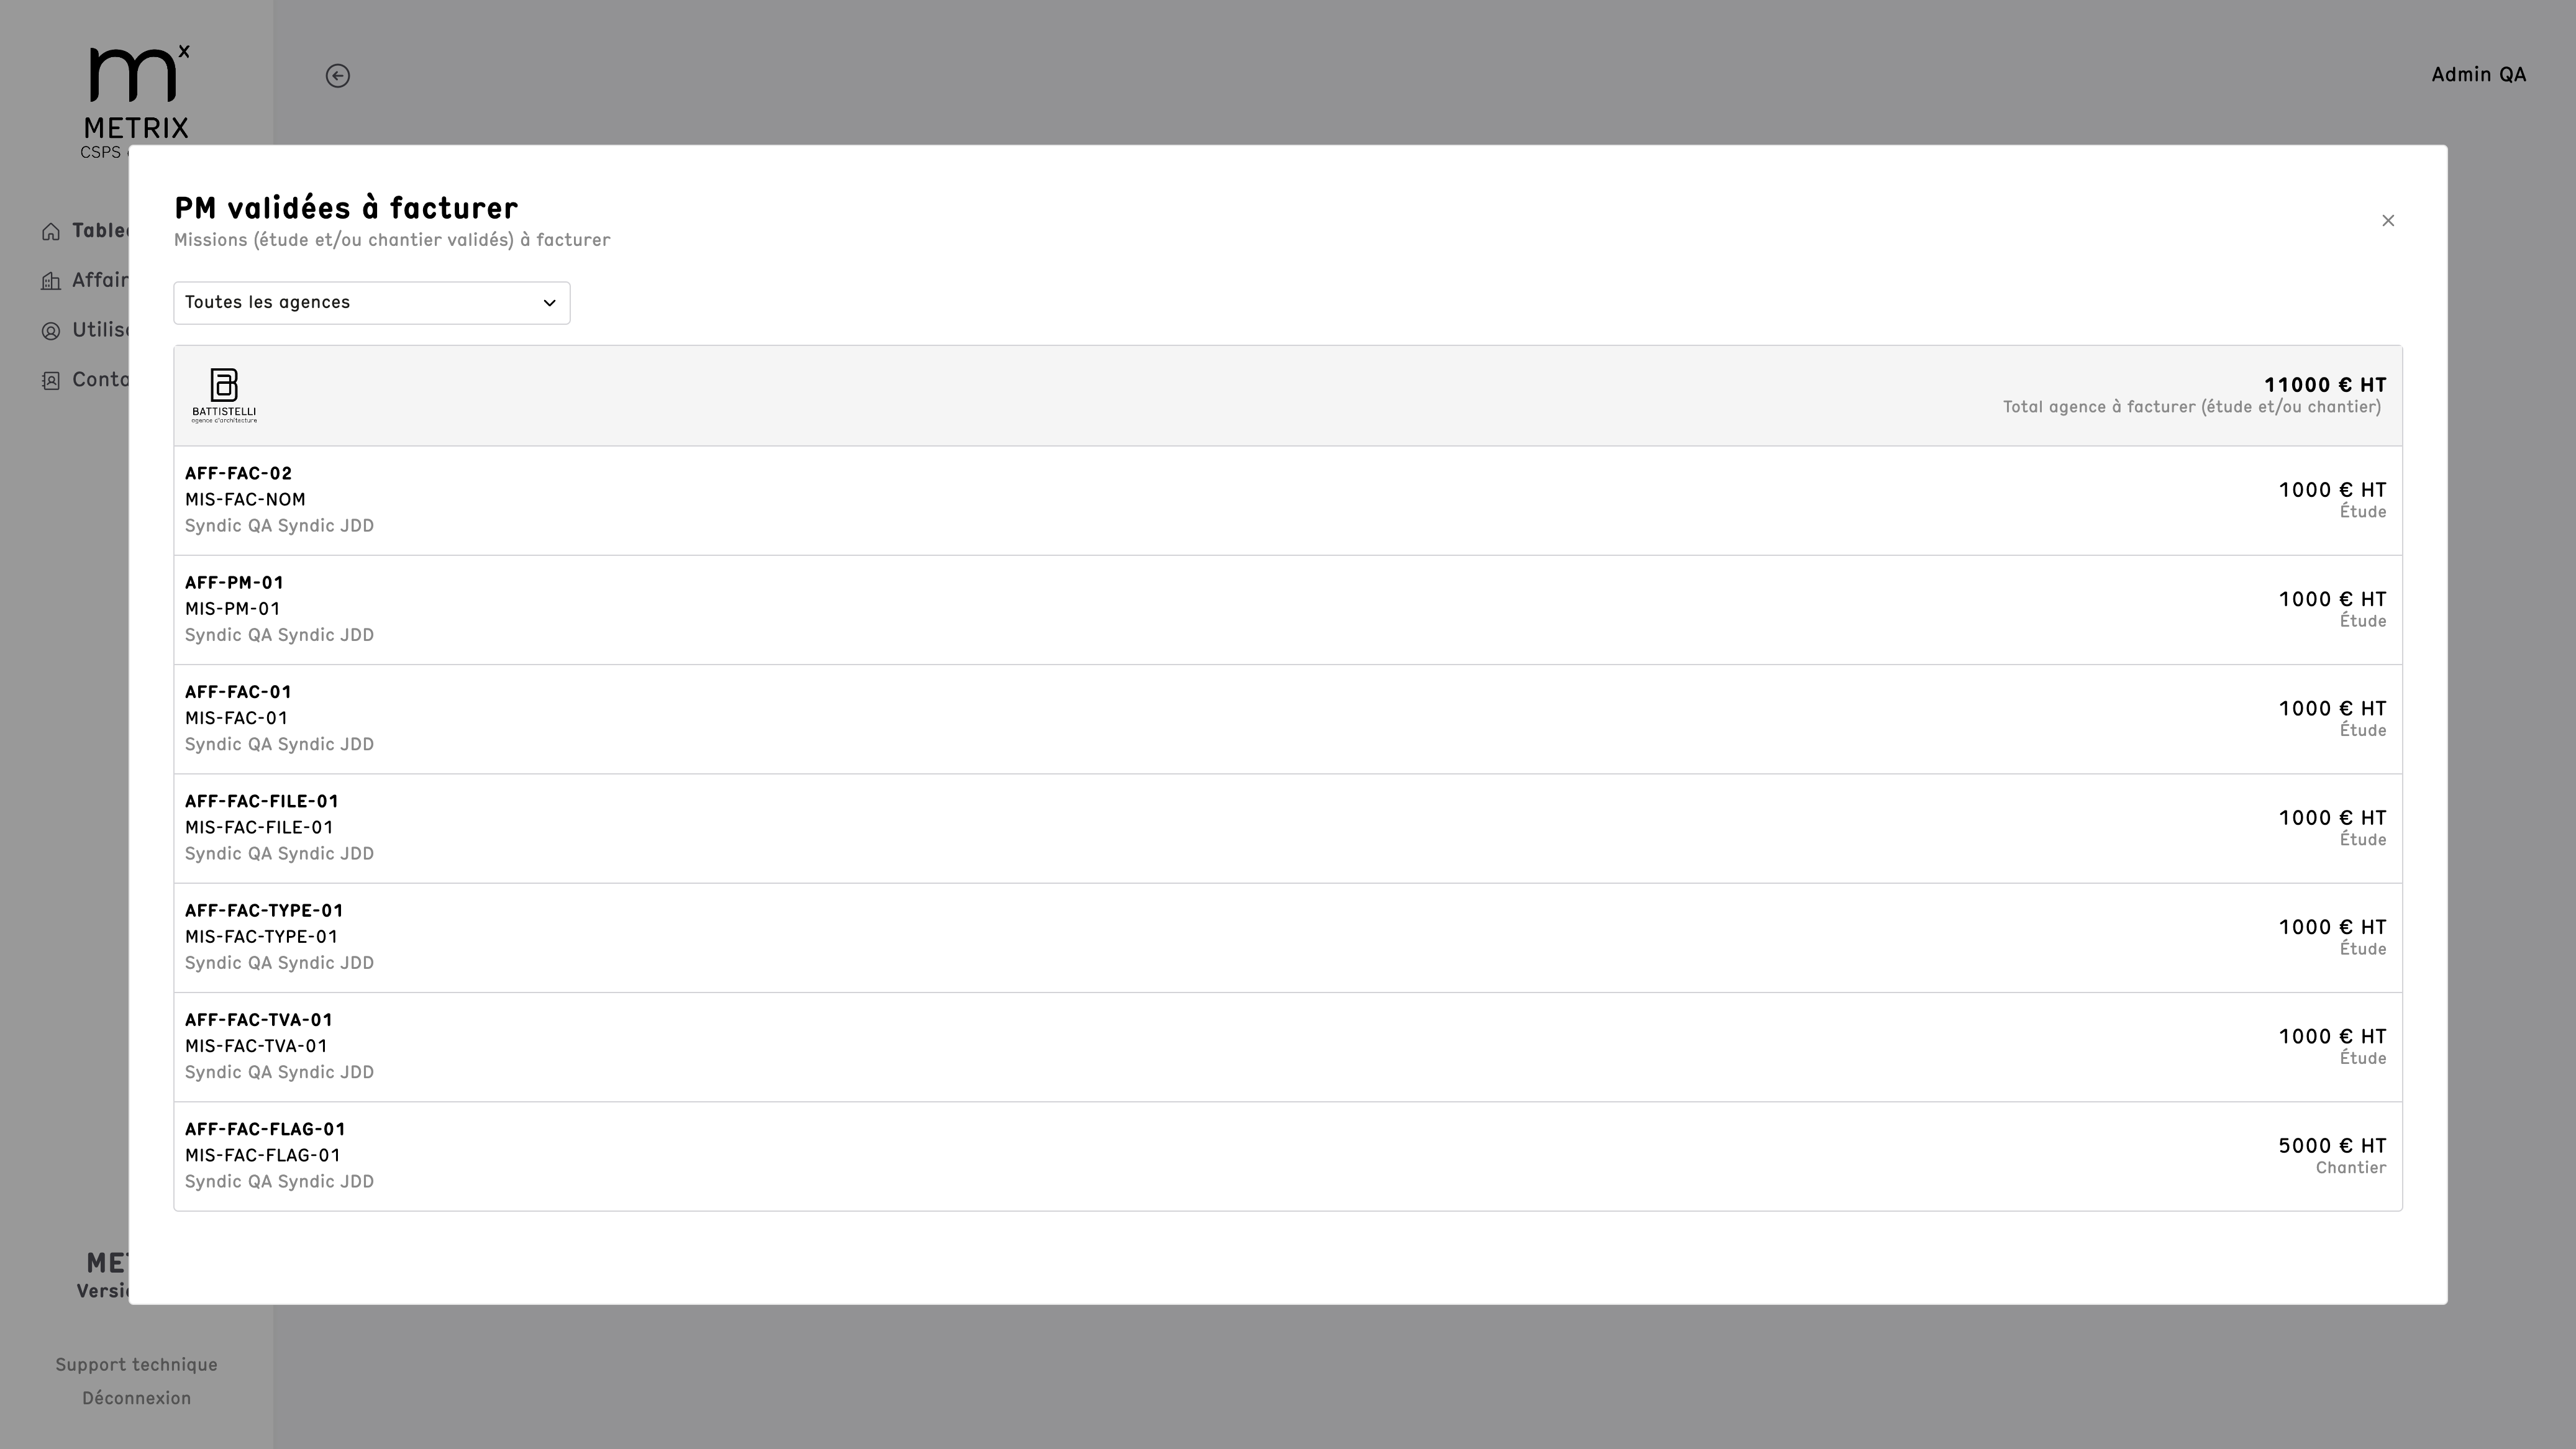Open the AFF-FAC-02 mission row
Screen dimensions: 2576x1449
[x=1288, y=500]
